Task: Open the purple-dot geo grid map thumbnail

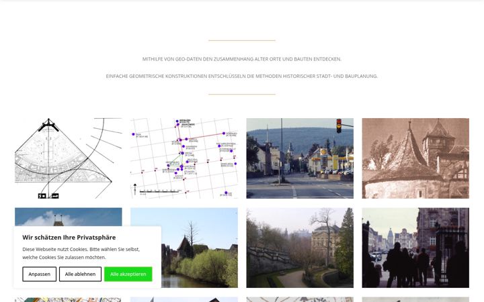Action: pyautogui.click(x=184, y=158)
